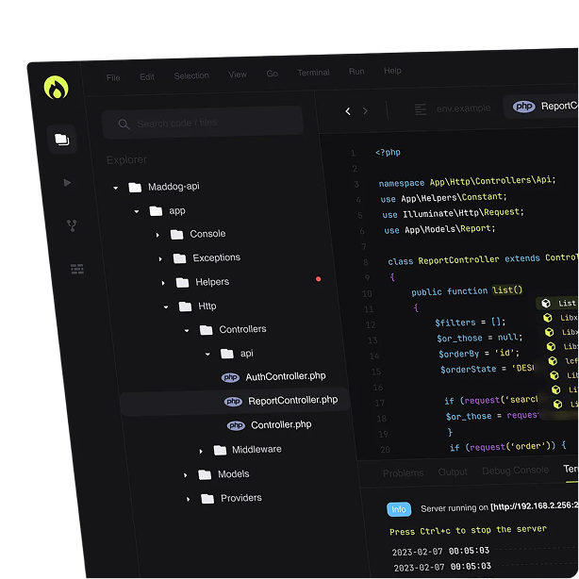This screenshot has height=579, width=579.
Task: Open the Run and Debug play icon
Action: point(67,183)
